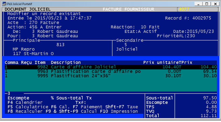
Task: Select the Plastification carte d'affaire row
Action: point(96,71)
